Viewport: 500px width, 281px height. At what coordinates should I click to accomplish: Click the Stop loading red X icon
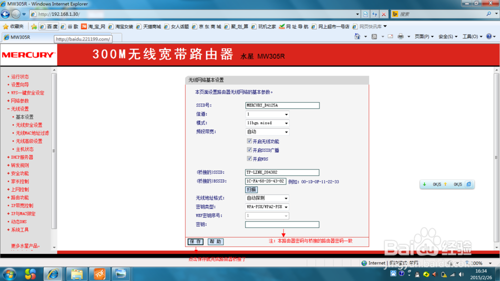(x=384, y=14)
